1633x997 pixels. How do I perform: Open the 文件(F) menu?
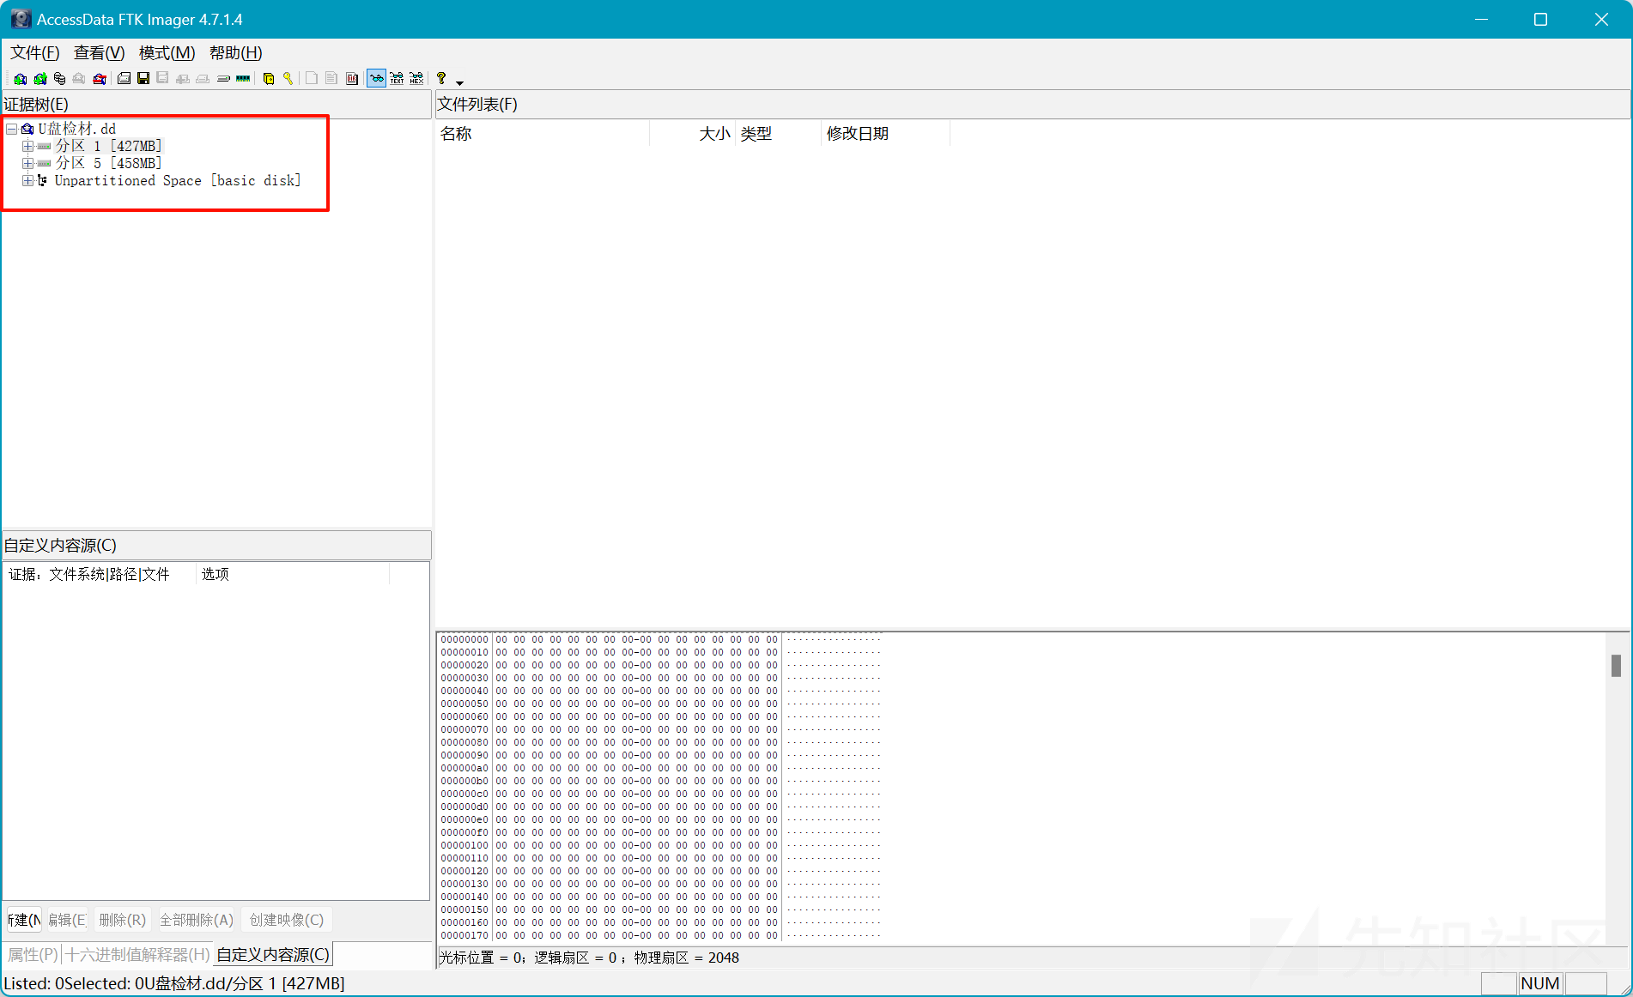34,53
